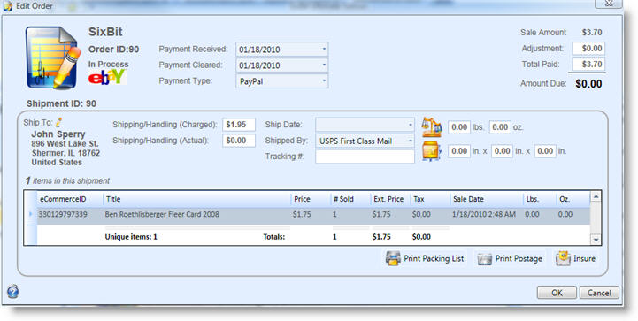Viewport: 638px width, 321px height.
Task: Open the Payment Cleared date dropdown
Action: (x=324, y=65)
